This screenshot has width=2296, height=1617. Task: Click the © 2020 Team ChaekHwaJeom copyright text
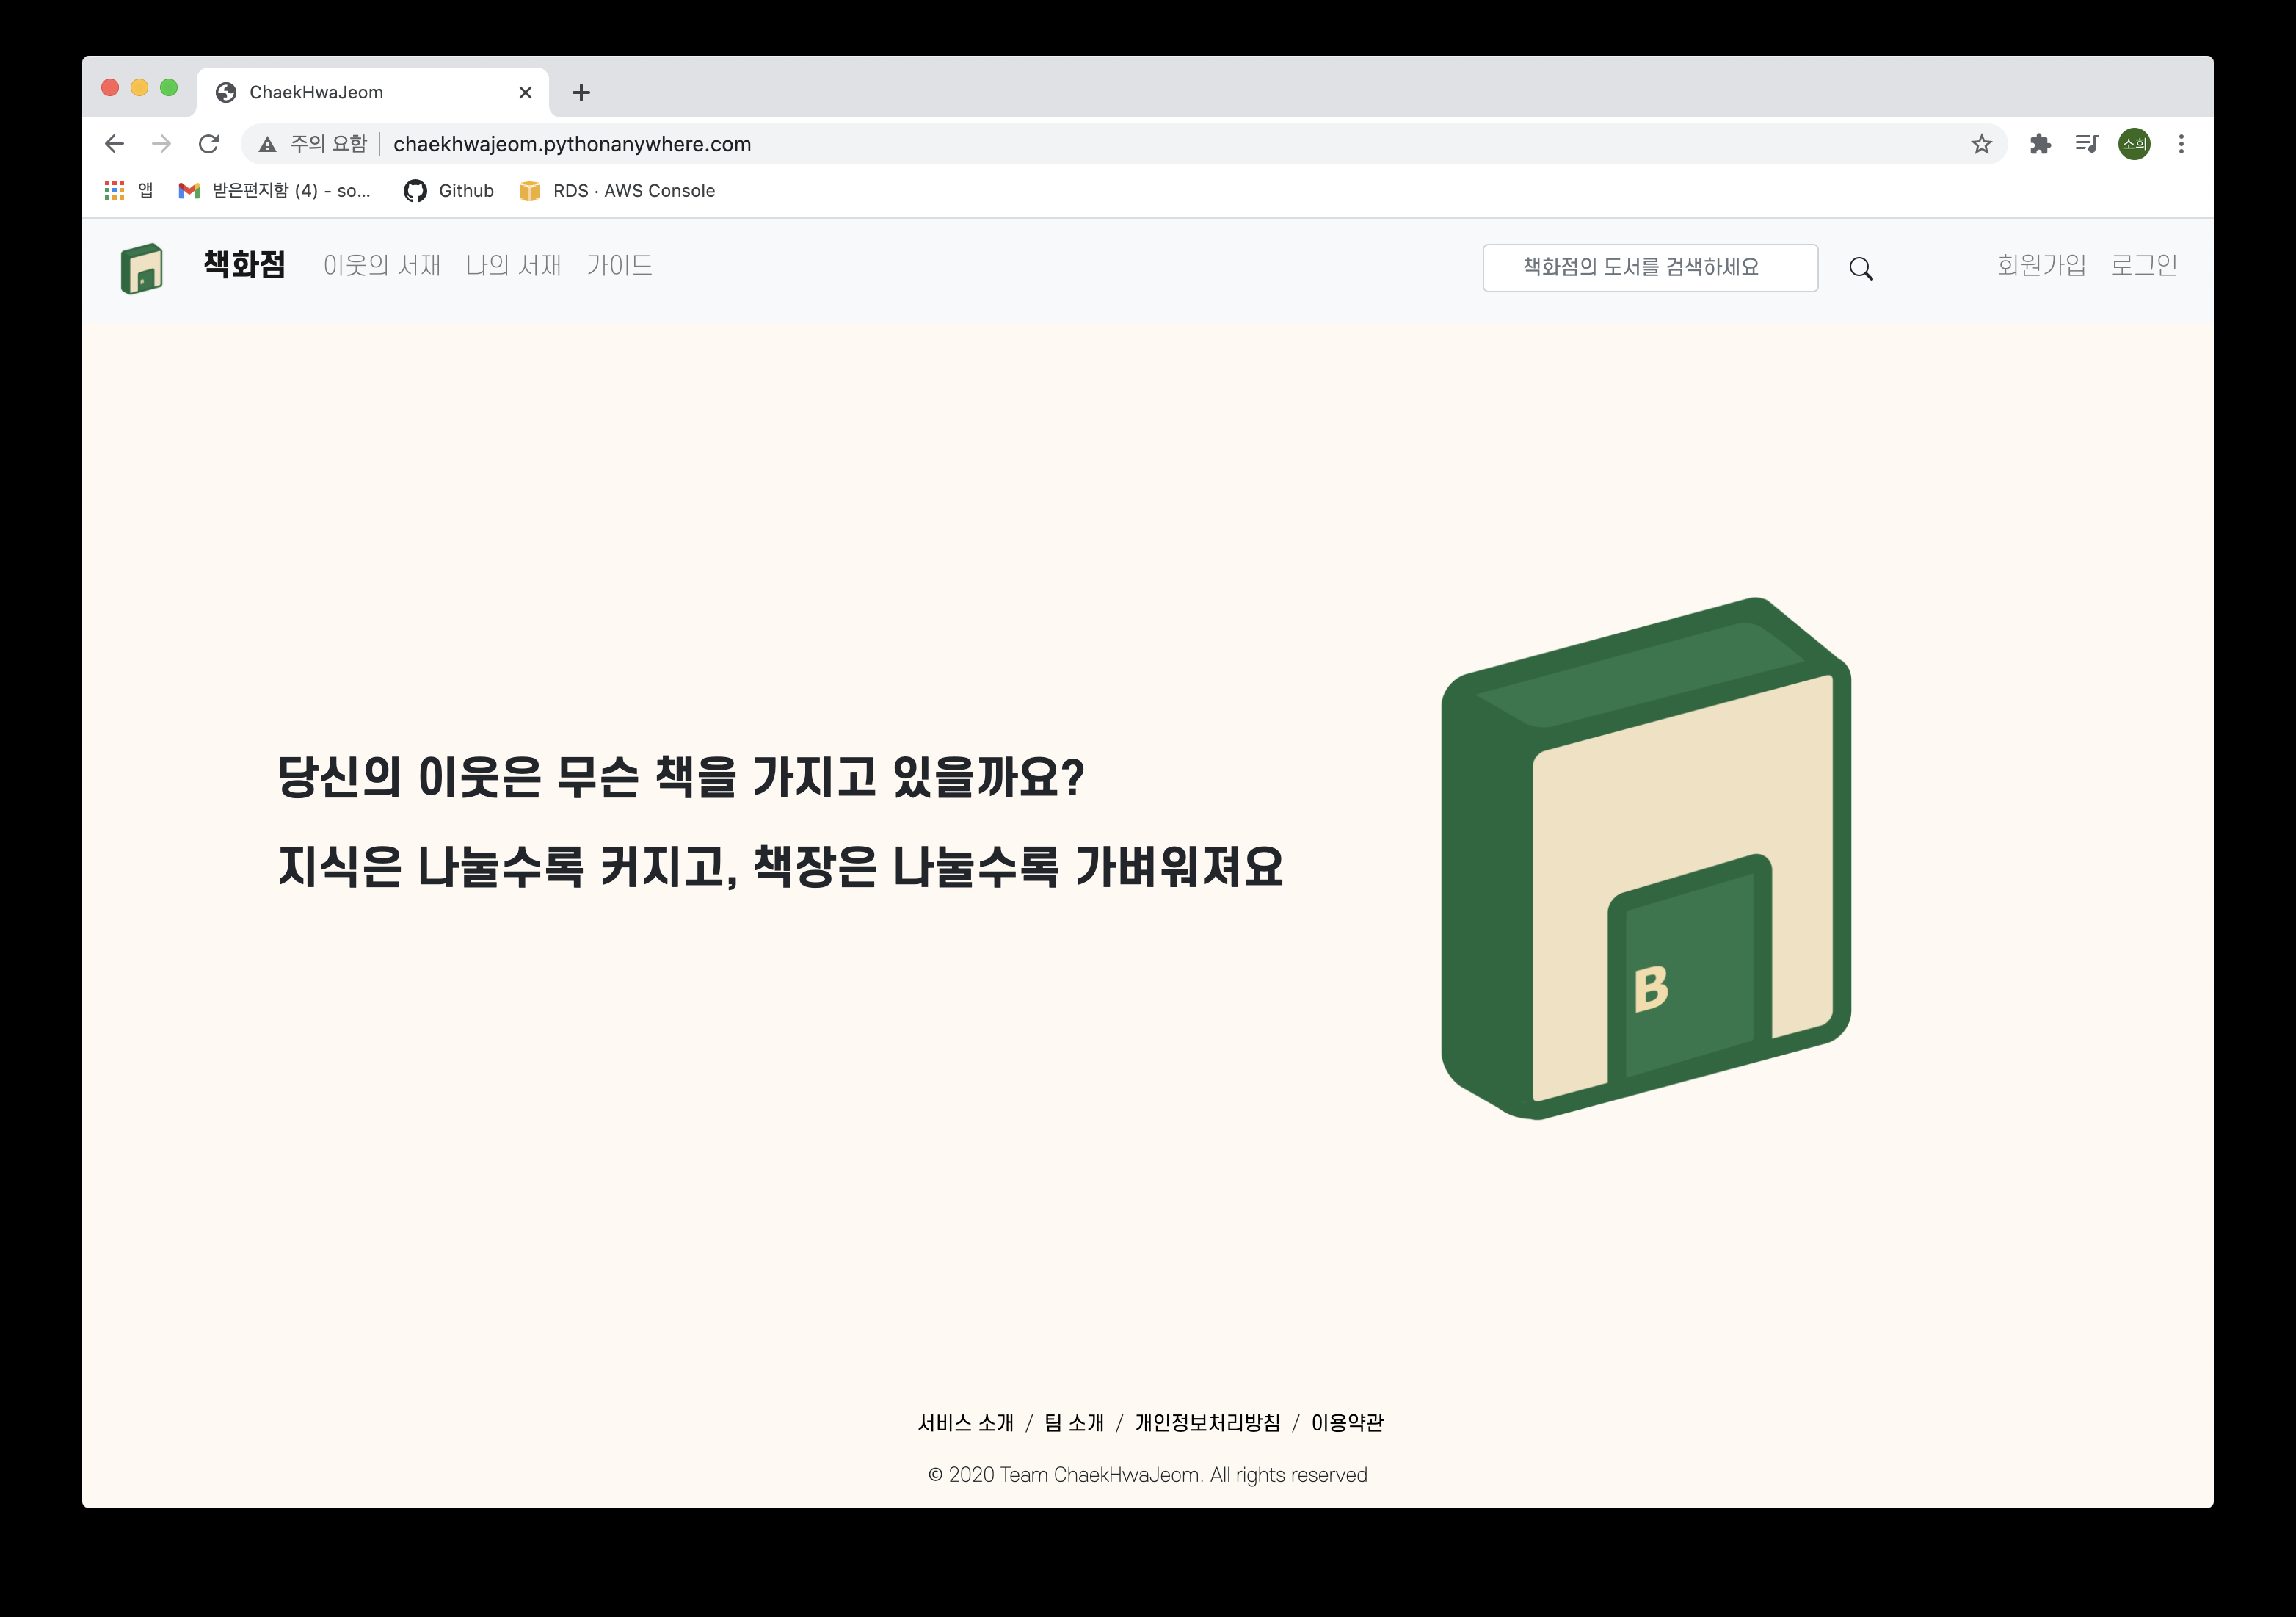click(x=1148, y=1475)
